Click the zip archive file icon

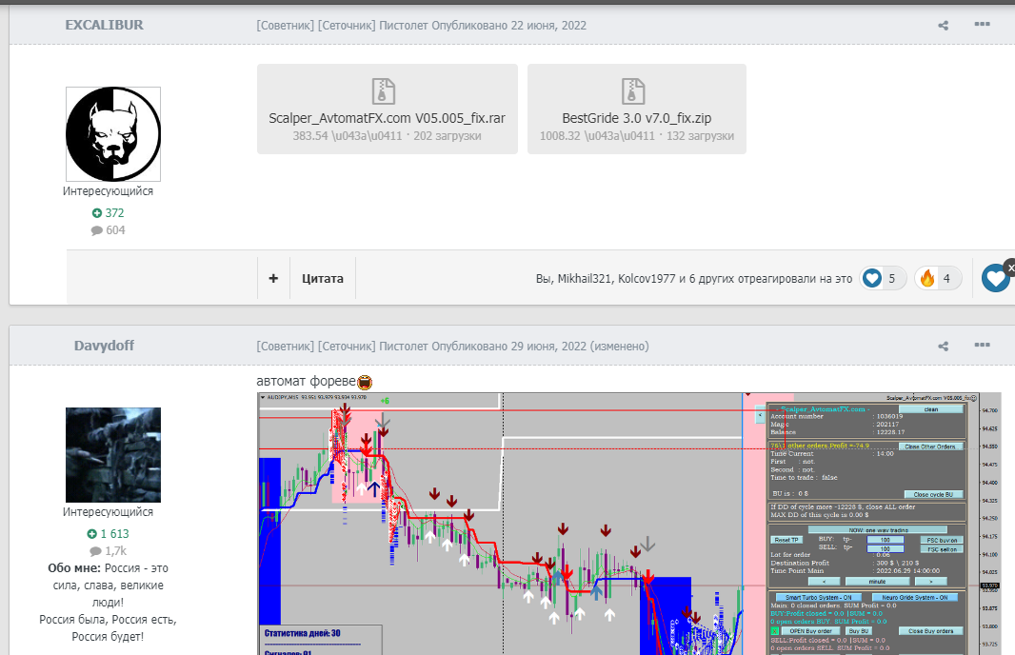pyautogui.click(x=633, y=91)
